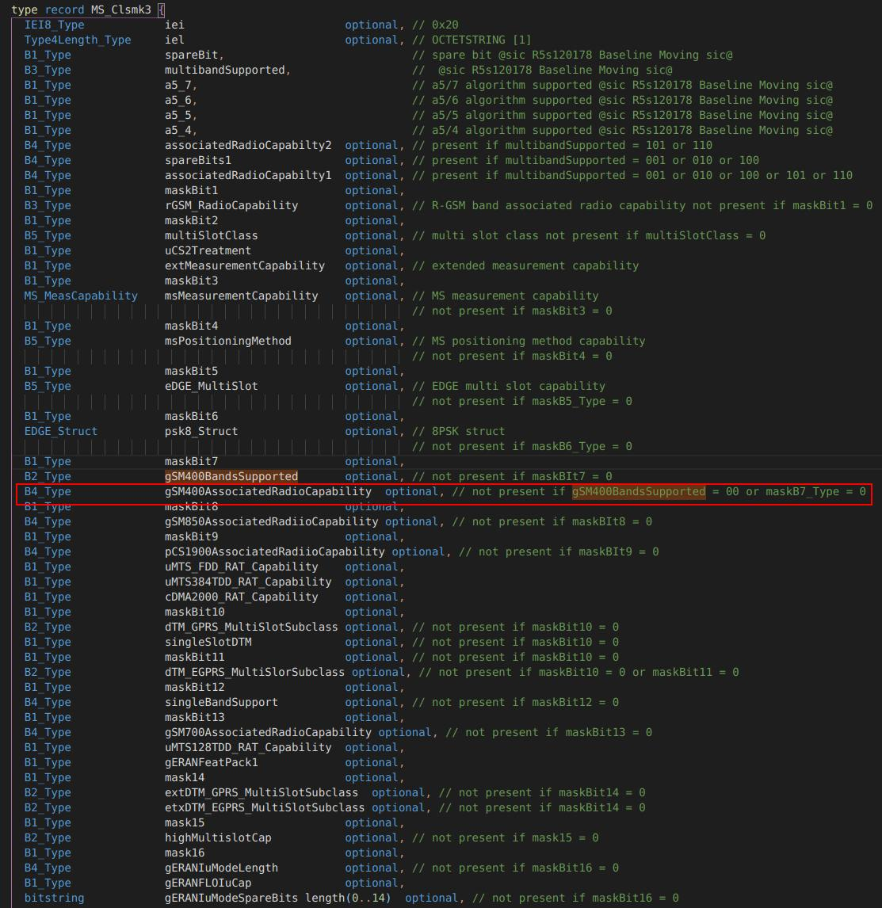This screenshot has width=882, height=908.
Task: Click the dTM_GPRS_MultiSlotSubclass field name
Action: click(251, 628)
